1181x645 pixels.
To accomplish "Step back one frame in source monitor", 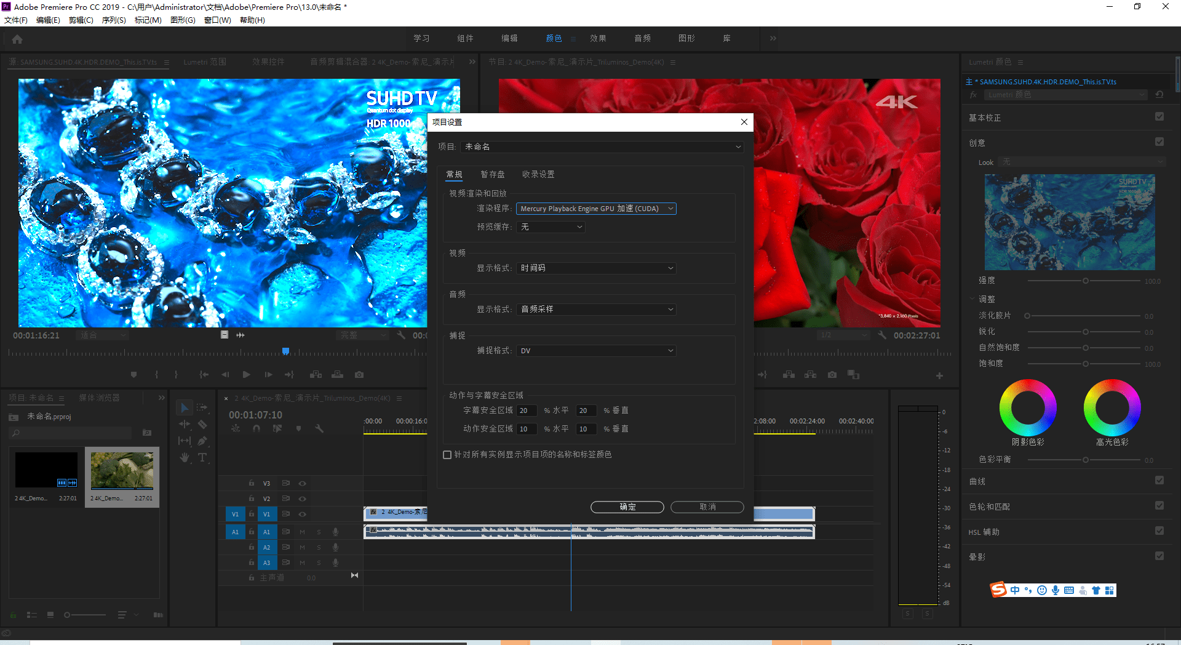I will pyautogui.click(x=225, y=374).
